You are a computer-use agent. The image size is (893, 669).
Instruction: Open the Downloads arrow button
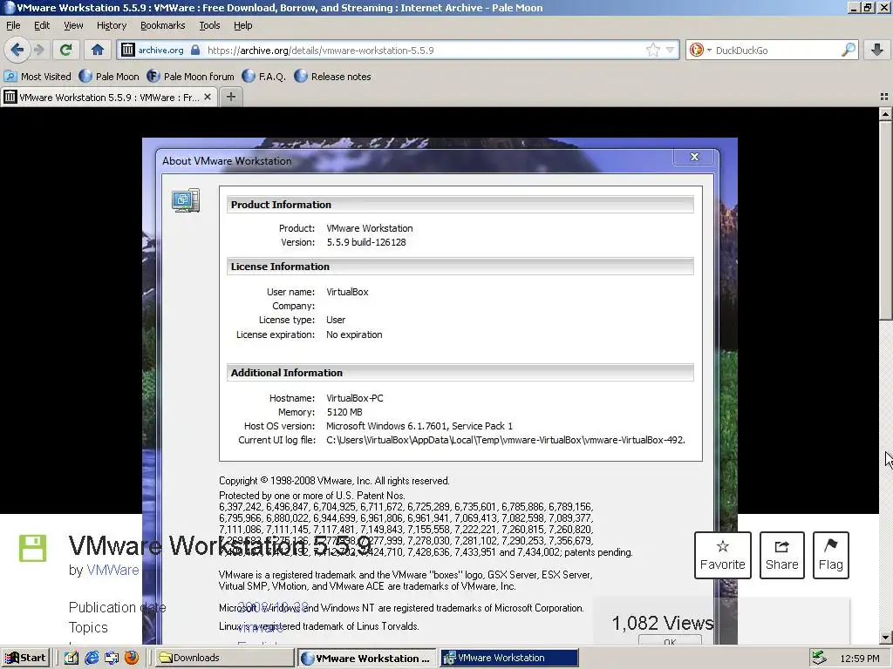coord(877,50)
